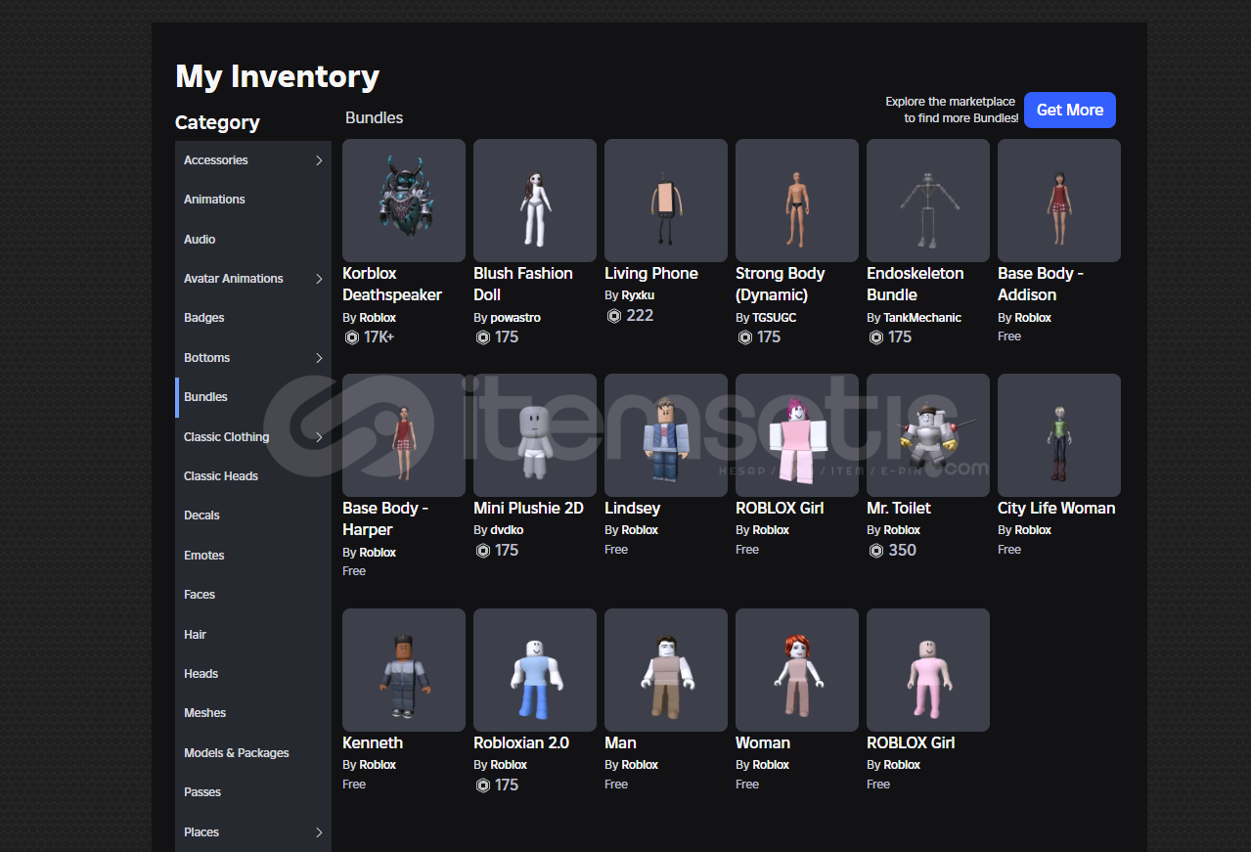Click the Robux icon beside Mr. Toilet's 350 price
Image resolution: width=1251 pixels, height=852 pixels.
876,551
